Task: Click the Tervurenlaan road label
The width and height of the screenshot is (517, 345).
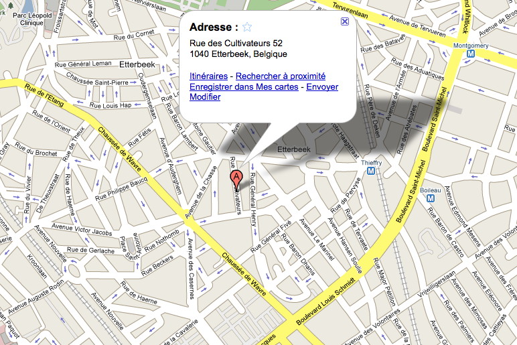Action: 350,10
